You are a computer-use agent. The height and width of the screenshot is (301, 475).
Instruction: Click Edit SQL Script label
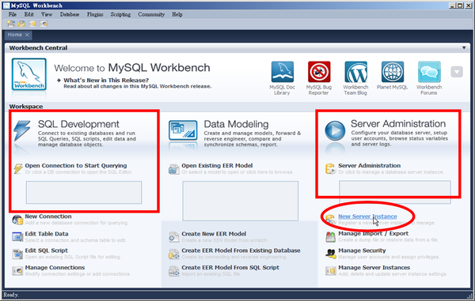[x=47, y=250]
